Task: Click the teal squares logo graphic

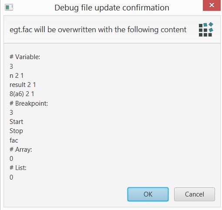Action: click(x=206, y=30)
